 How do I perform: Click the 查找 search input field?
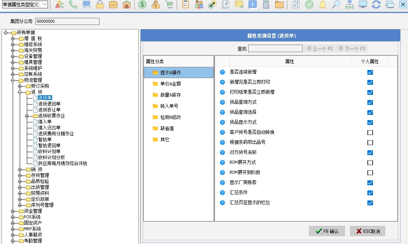coord(275,48)
